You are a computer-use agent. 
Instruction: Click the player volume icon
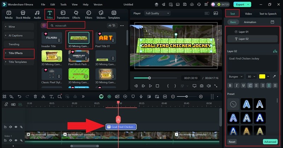pos(209,86)
